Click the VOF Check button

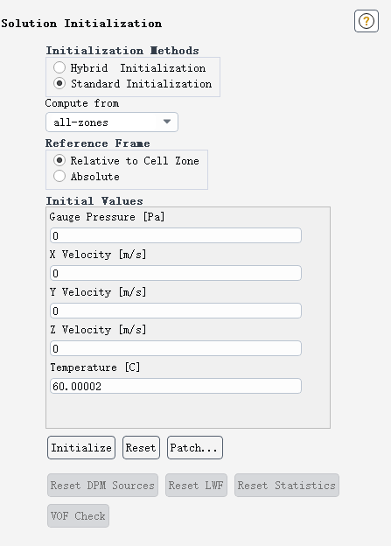pos(79,515)
